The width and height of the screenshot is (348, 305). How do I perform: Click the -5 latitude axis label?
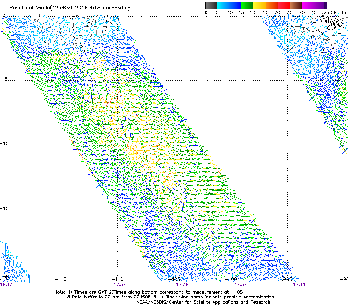pos(4,79)
